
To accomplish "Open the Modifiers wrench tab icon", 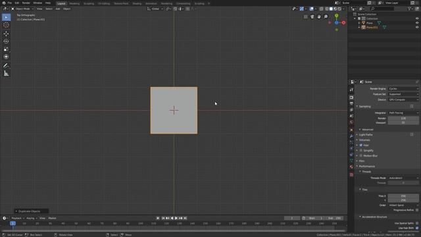I will (x=351, y=136).
